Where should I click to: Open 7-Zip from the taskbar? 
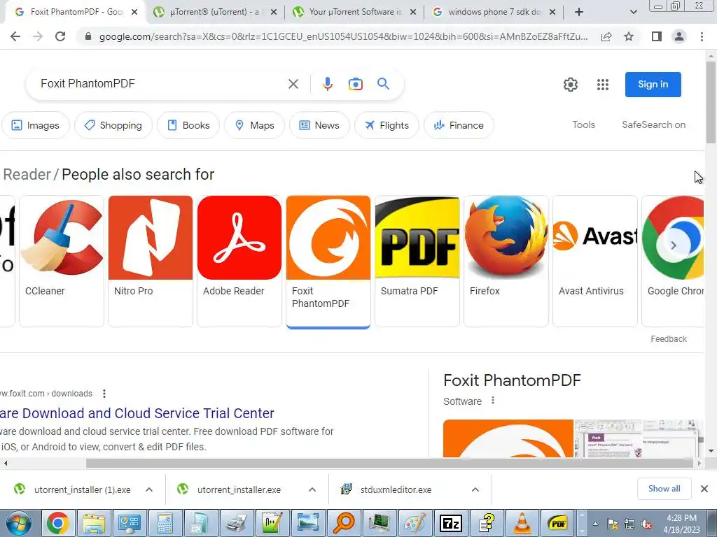[x=451, y=523]
